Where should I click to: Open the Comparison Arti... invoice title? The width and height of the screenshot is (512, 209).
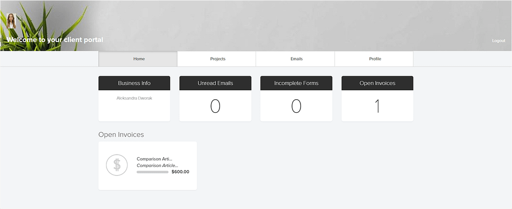pyautogui.click(x=154, y=159)
